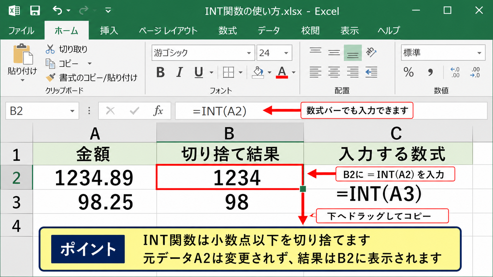
Task: Open the 表示 tab
Action: point(349,30)
